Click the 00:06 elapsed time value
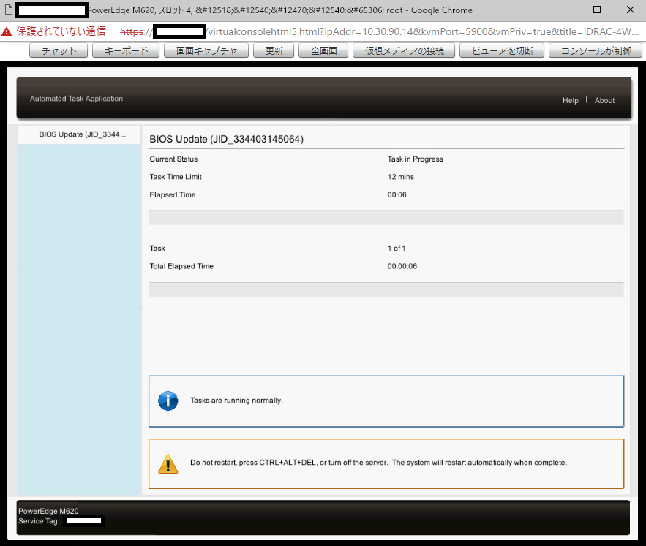The width and height of the screenshot is (646, 546). click(x=397, y=194)
